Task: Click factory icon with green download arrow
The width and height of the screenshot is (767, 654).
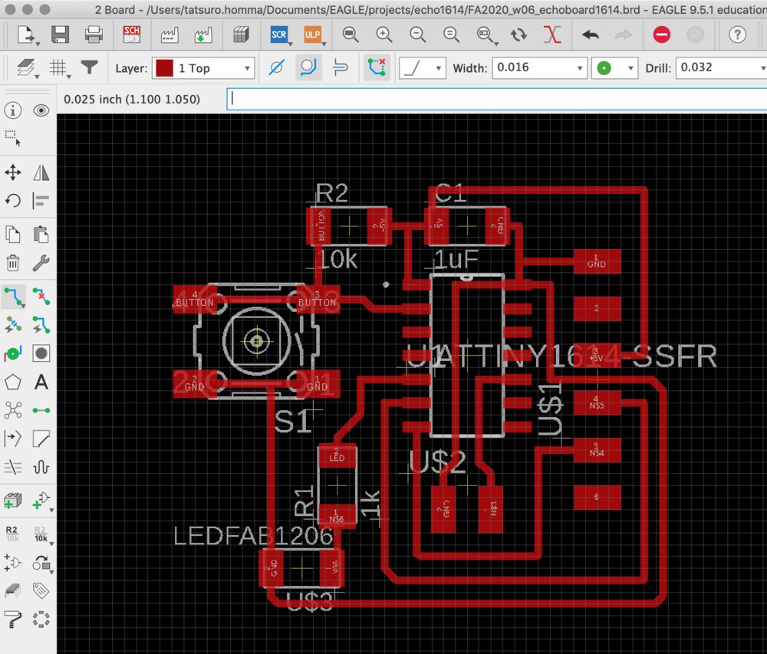Action: [x=203, y=35]
